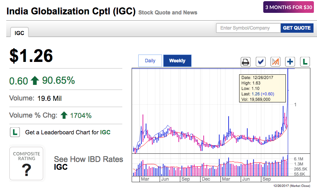Click the 12/26/2017 (Market Close) caption
Image resolution: width=317 pixels, height=190 pixels.
pos(292,186)
